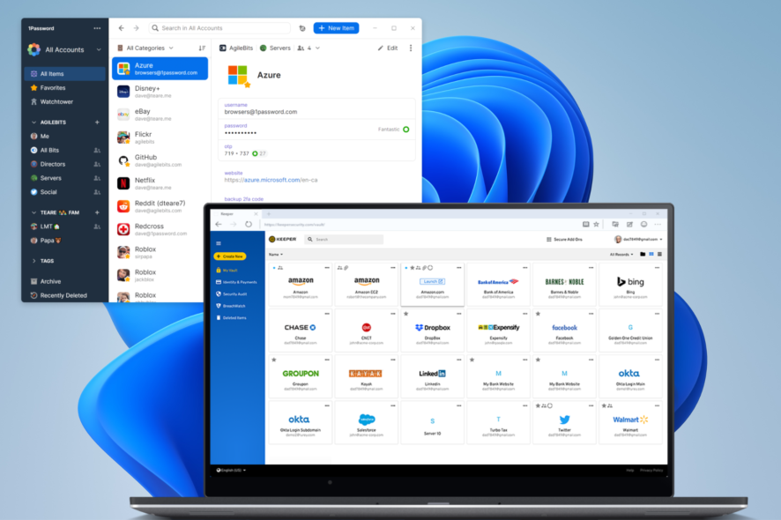The height and width of the screenshot is (520, 781).
Task: Open the browser's three-dot settings menu
Action: tap(658, 224)
